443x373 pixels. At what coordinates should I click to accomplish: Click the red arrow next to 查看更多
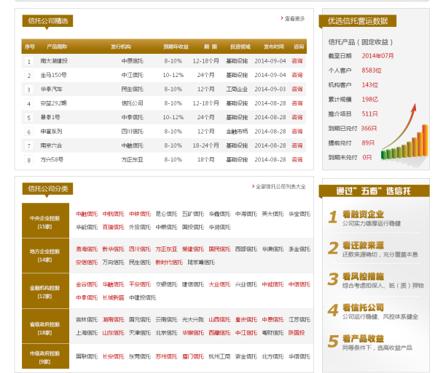pyautogui.click(x=282, y=18)
